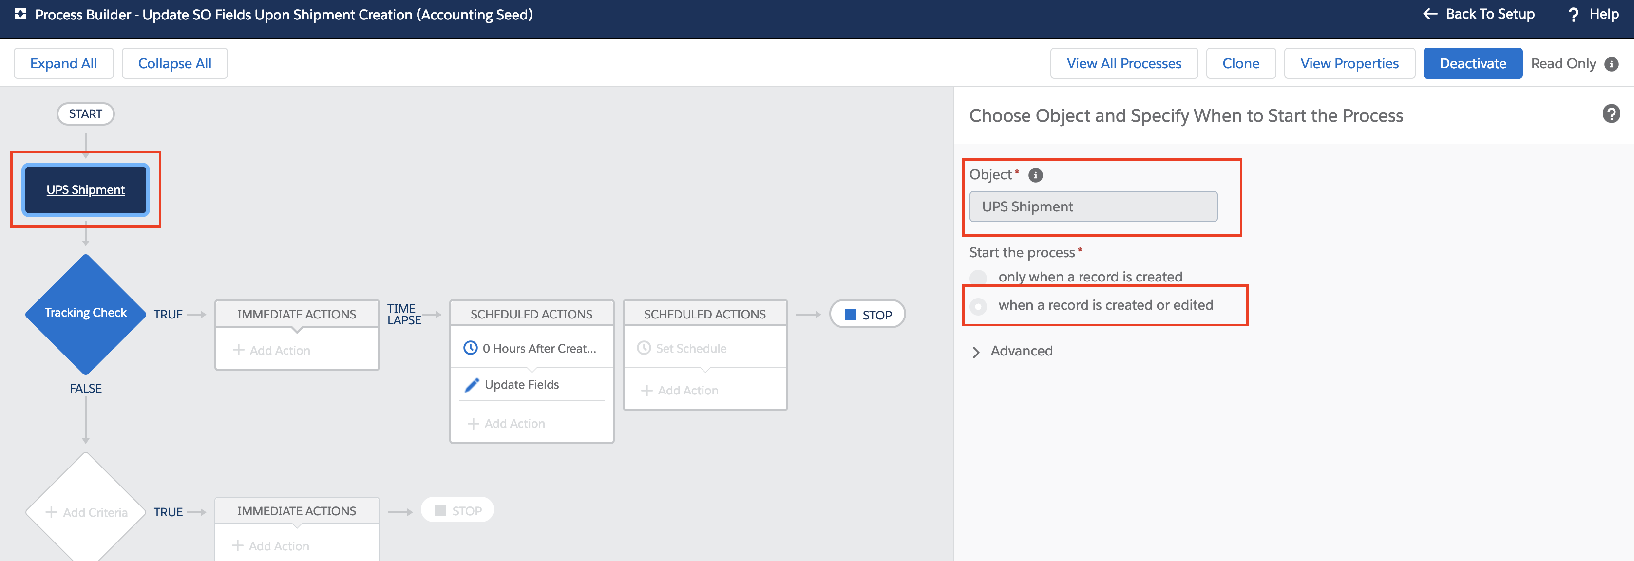
Task: Click the Read Only label
Action: tap(1563, 63)
